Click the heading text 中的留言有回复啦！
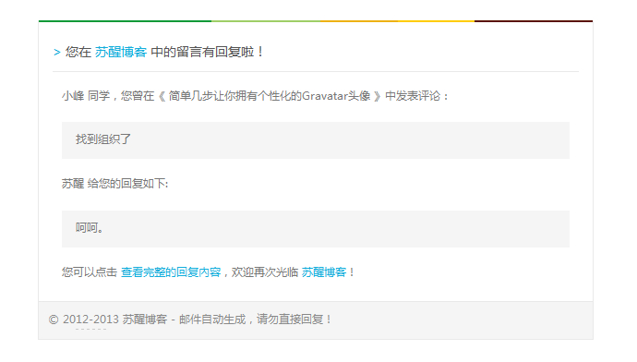This screenshot has height=362, width=637. tap(208, 52)
